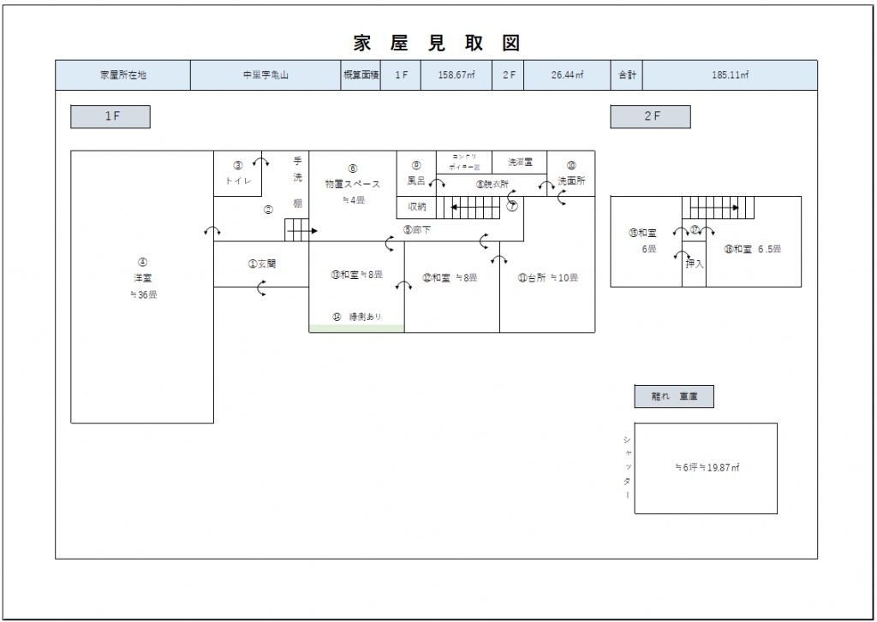
Task: Click the 押入 closet label on 2F
Action: [x=694, y=264]
